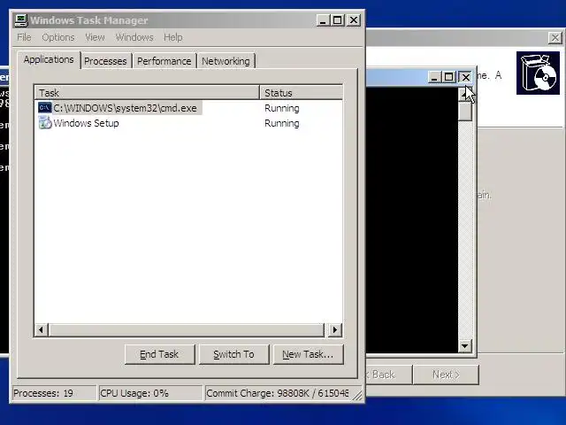Switch to the Applications tab
This screenshot has height=425, width=566.
pos(49,59)
